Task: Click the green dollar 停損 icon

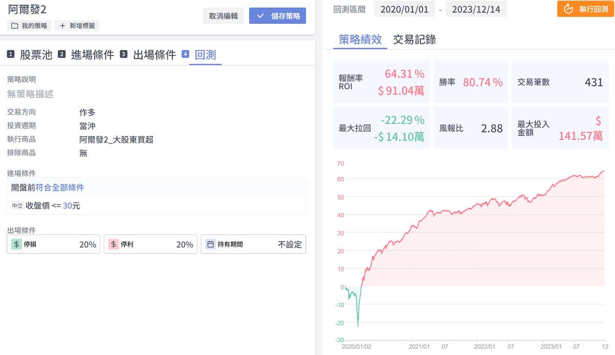Action: pos(16,244)
